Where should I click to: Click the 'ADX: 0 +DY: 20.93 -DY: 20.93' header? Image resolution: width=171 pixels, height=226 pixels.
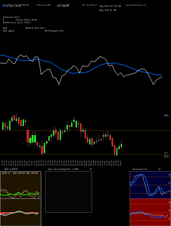(x=19, y=173)
